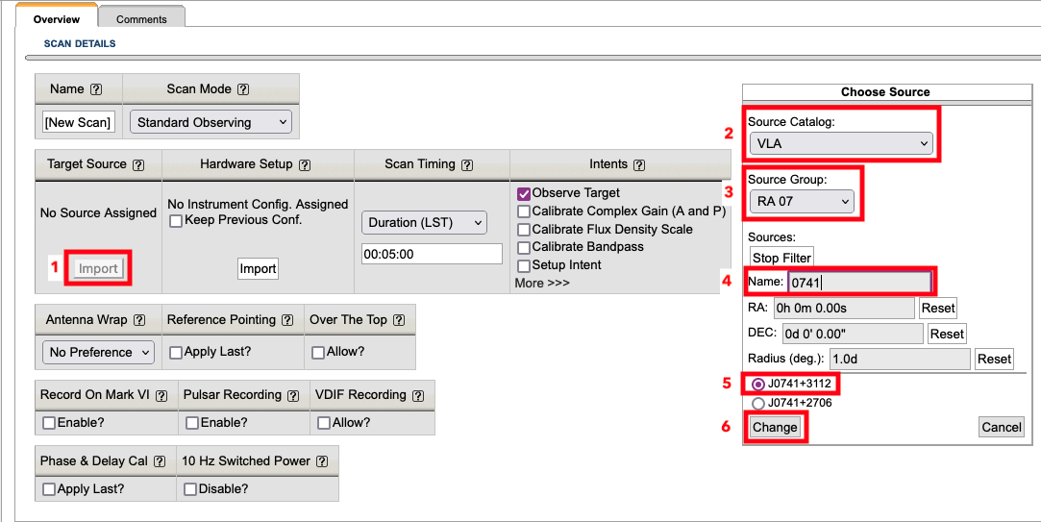Enable Calibrate Flux Density Scale checkbox

tap(524, 230)
